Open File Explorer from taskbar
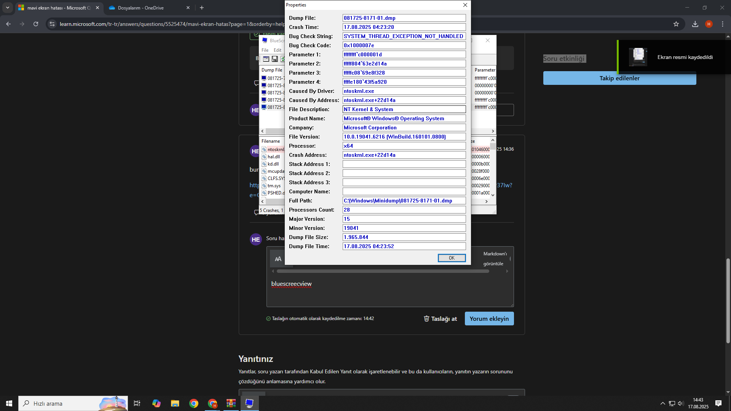Image resolution: width=731 pixels, height=411 pixels. (175, 403)
